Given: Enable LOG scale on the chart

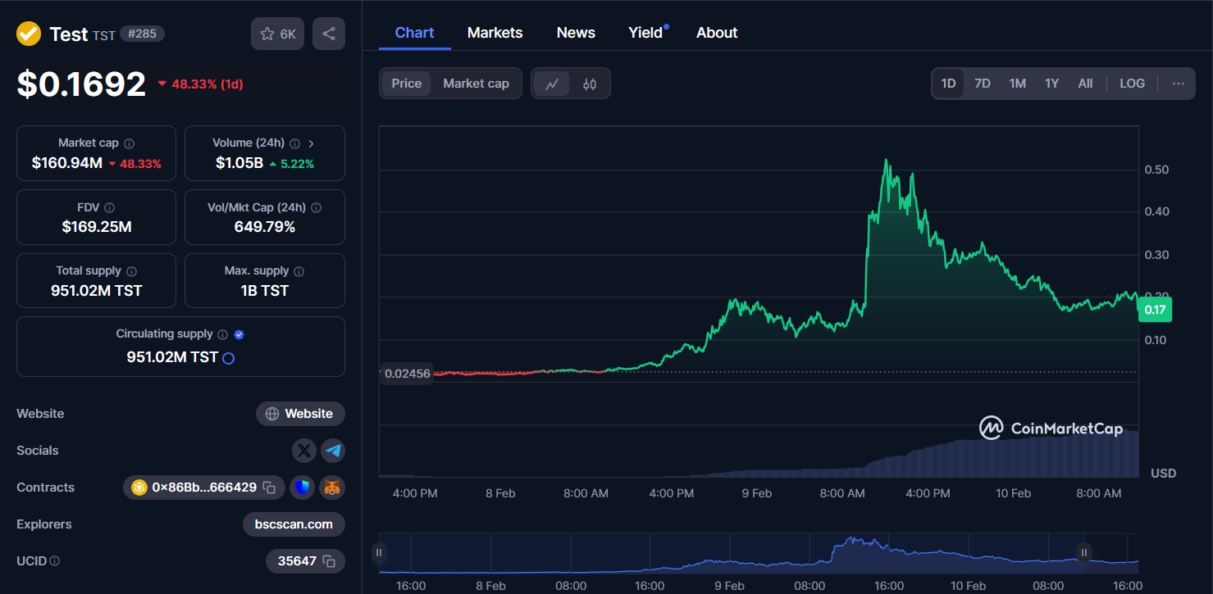Looking at the screenshot, I should [1132, 83].
